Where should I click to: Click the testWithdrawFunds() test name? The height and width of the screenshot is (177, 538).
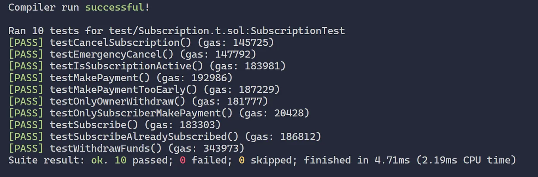pyautogui.click(x=100, y=149)
